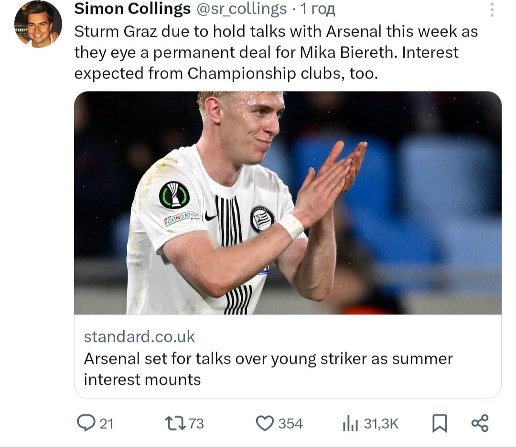This screenshot has width=516, height=447.
Task: Click the 31,3K view count
Action: (381, 424)
